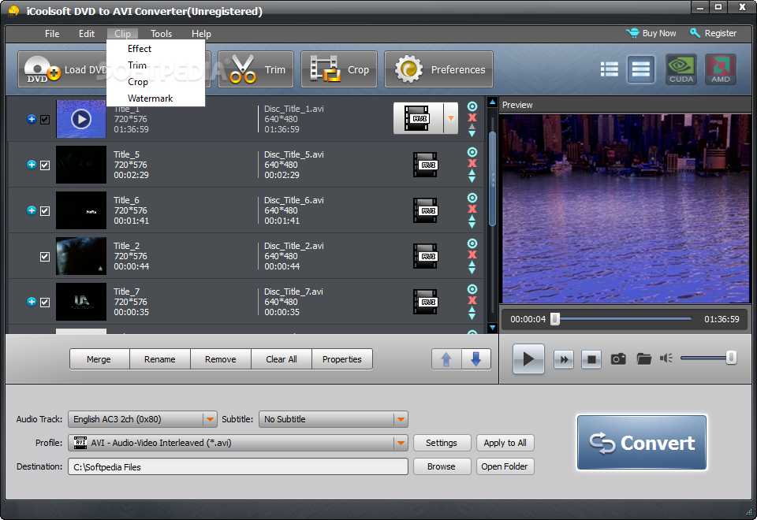Open the Tools menu
The width and height of the screenshot is (757, 520).
[161, 34]
